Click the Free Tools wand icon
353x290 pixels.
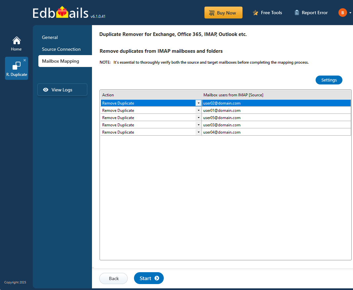click(x=255, y=13)
